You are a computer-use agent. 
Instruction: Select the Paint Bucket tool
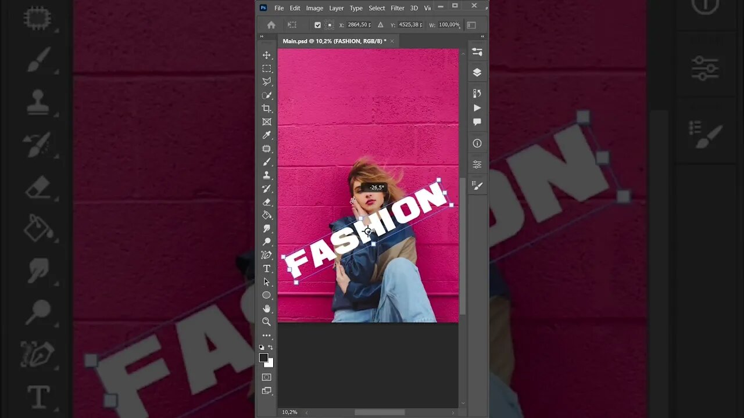coord(267,215)
